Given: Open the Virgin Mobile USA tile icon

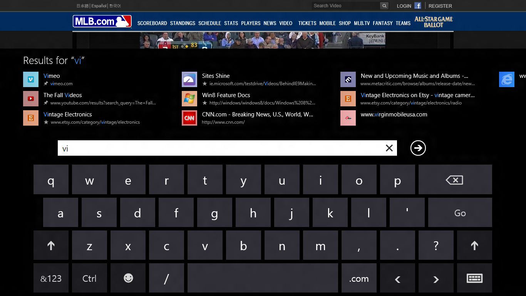Looking at the screenshot, I should coord(348,118).
